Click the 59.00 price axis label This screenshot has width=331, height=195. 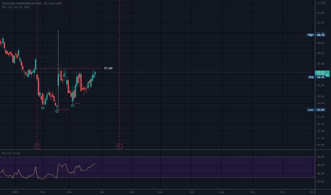point(321,53)
